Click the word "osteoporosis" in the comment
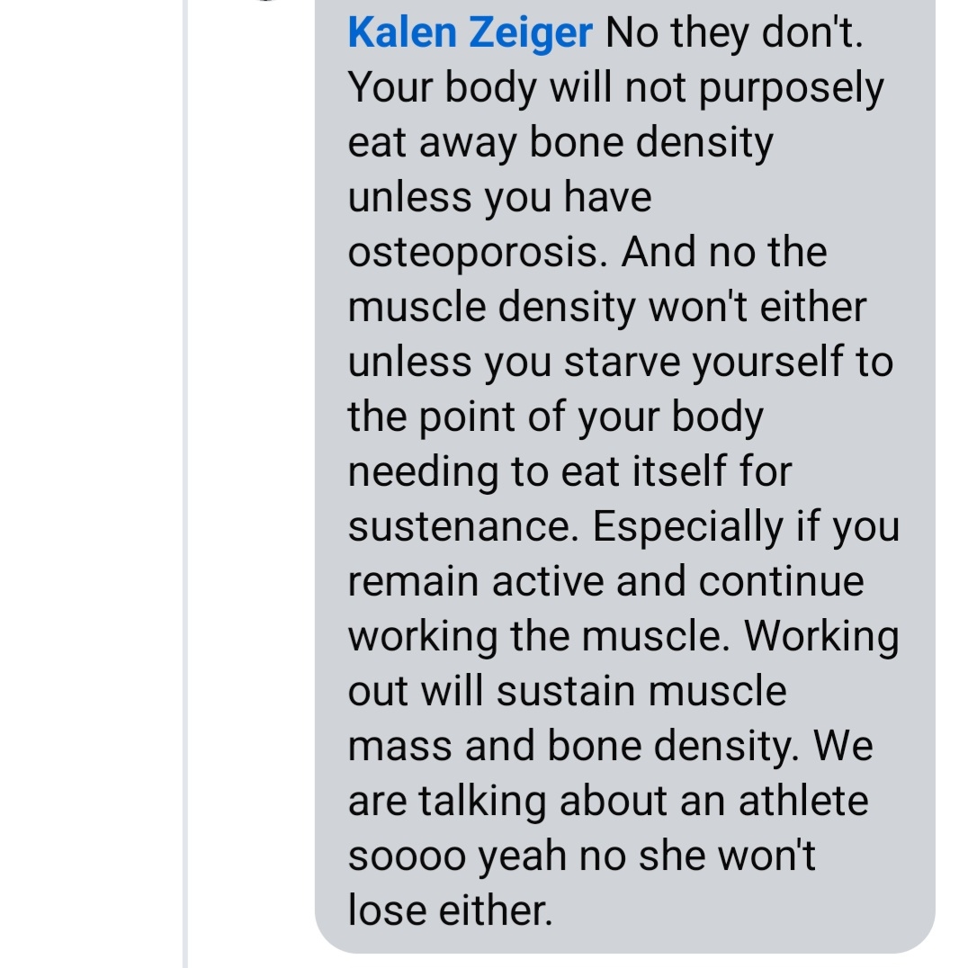The height and width of the screenshot is (968, 968). 472,253
